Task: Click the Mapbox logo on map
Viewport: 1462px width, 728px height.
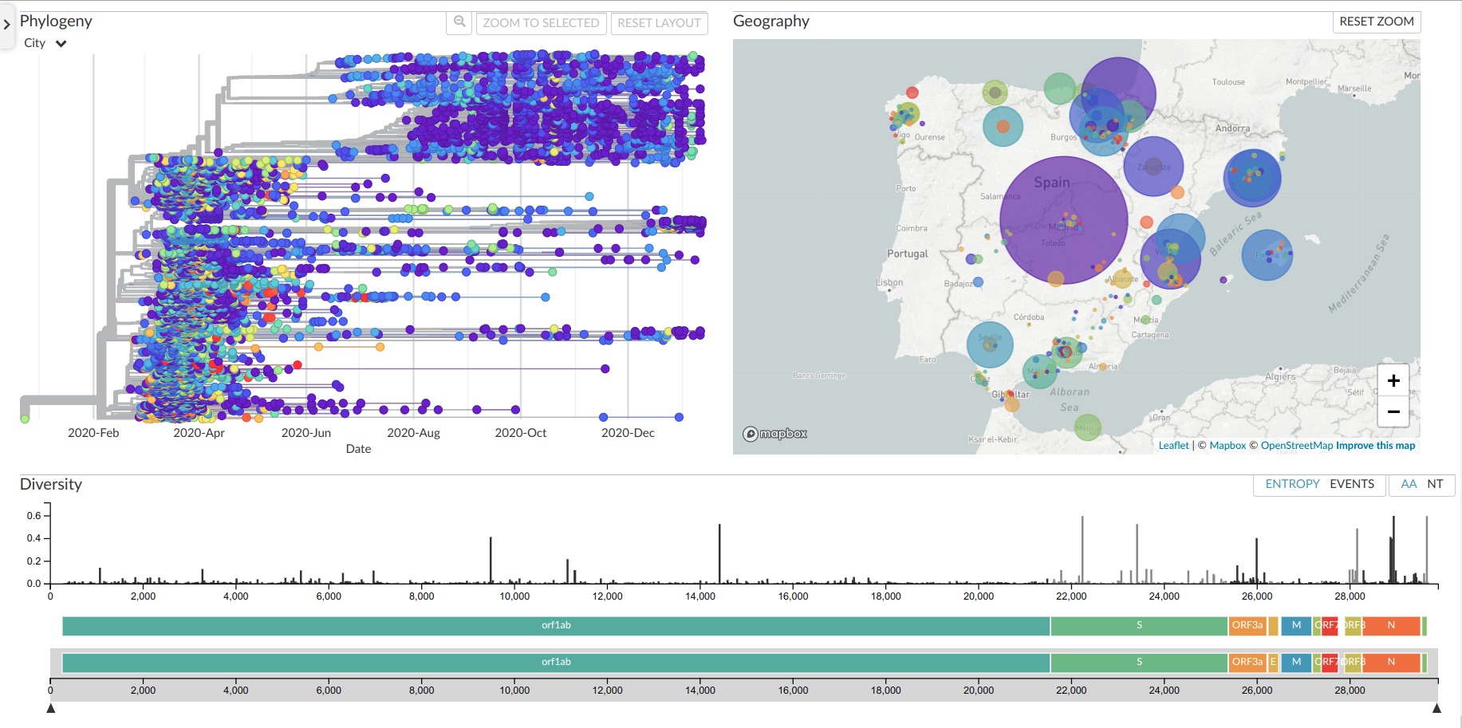Action: [774, 434]
